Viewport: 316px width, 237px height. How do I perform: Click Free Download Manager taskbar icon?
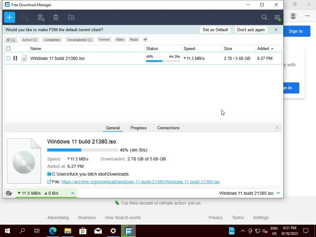128,231
